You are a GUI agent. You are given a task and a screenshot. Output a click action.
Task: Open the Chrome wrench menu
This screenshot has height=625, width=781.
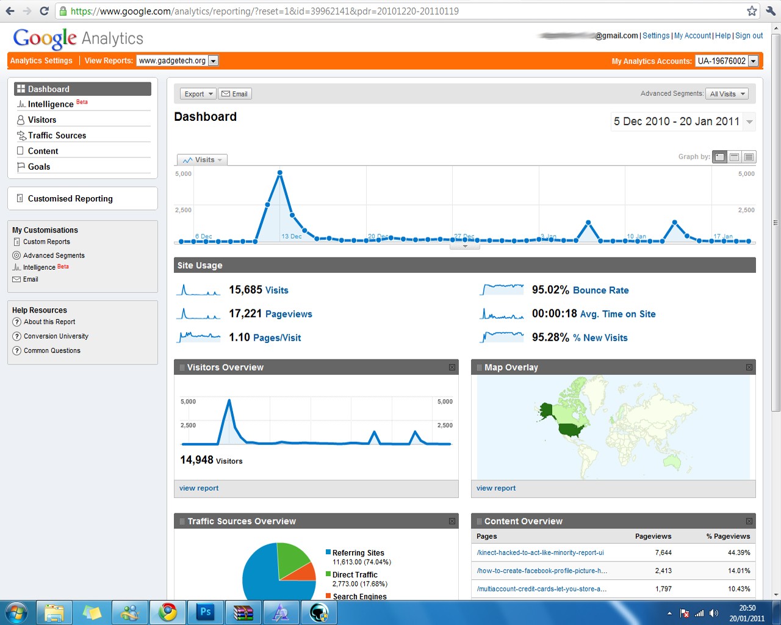(770, 11)
